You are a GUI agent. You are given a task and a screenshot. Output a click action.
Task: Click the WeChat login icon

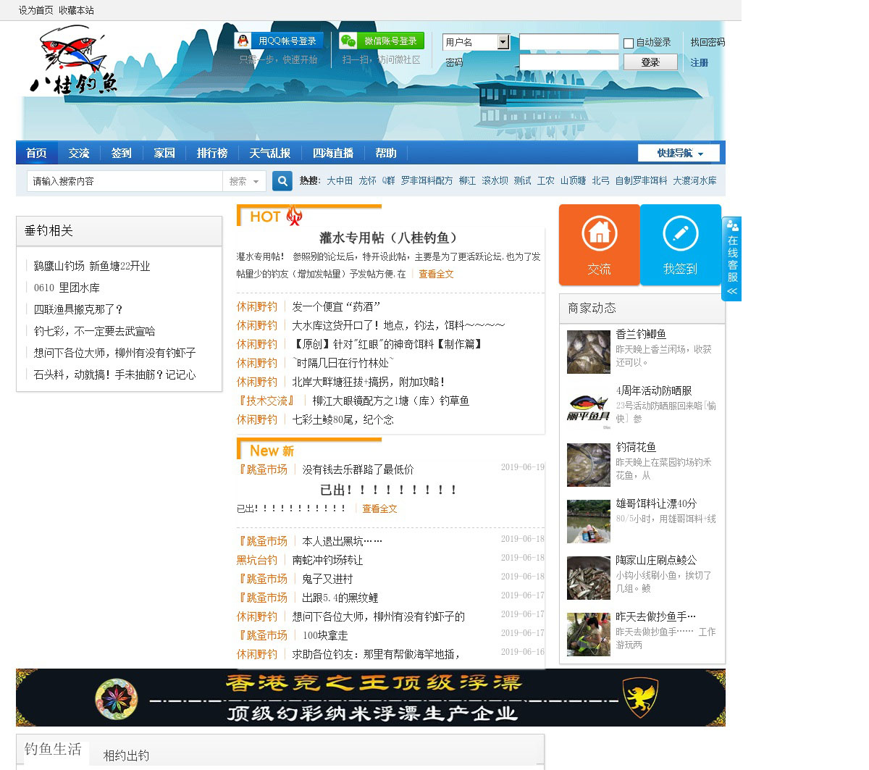pos(348,41)
